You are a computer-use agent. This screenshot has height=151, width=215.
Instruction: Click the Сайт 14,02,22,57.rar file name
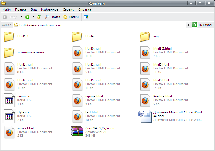click(100, 128)
